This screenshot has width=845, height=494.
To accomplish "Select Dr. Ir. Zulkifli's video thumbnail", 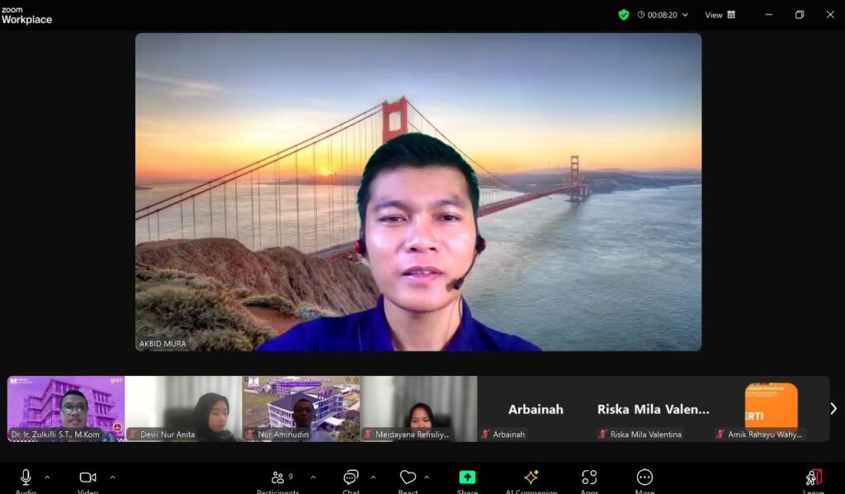I will (66, 408).
